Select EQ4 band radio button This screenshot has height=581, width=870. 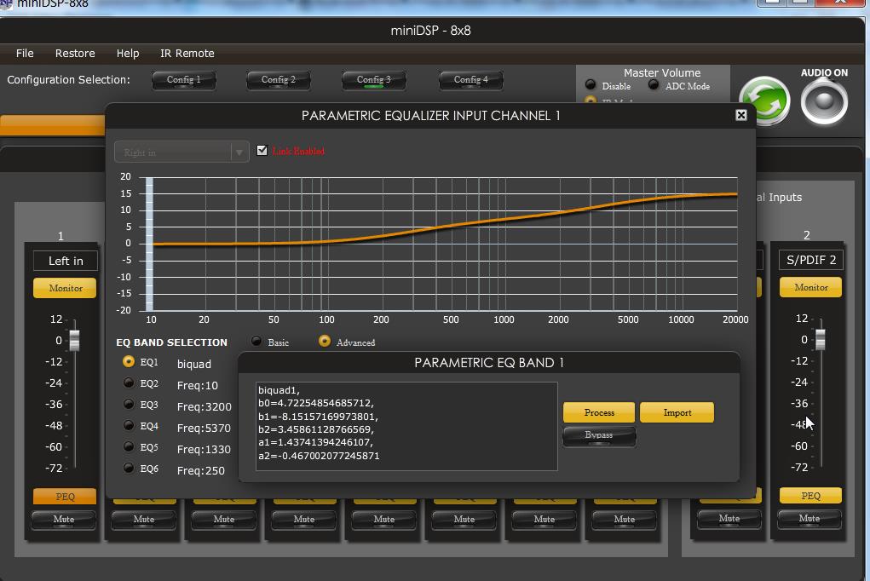tap(128, 425)
